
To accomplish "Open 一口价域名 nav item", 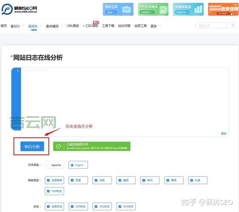I will (90, 26).
